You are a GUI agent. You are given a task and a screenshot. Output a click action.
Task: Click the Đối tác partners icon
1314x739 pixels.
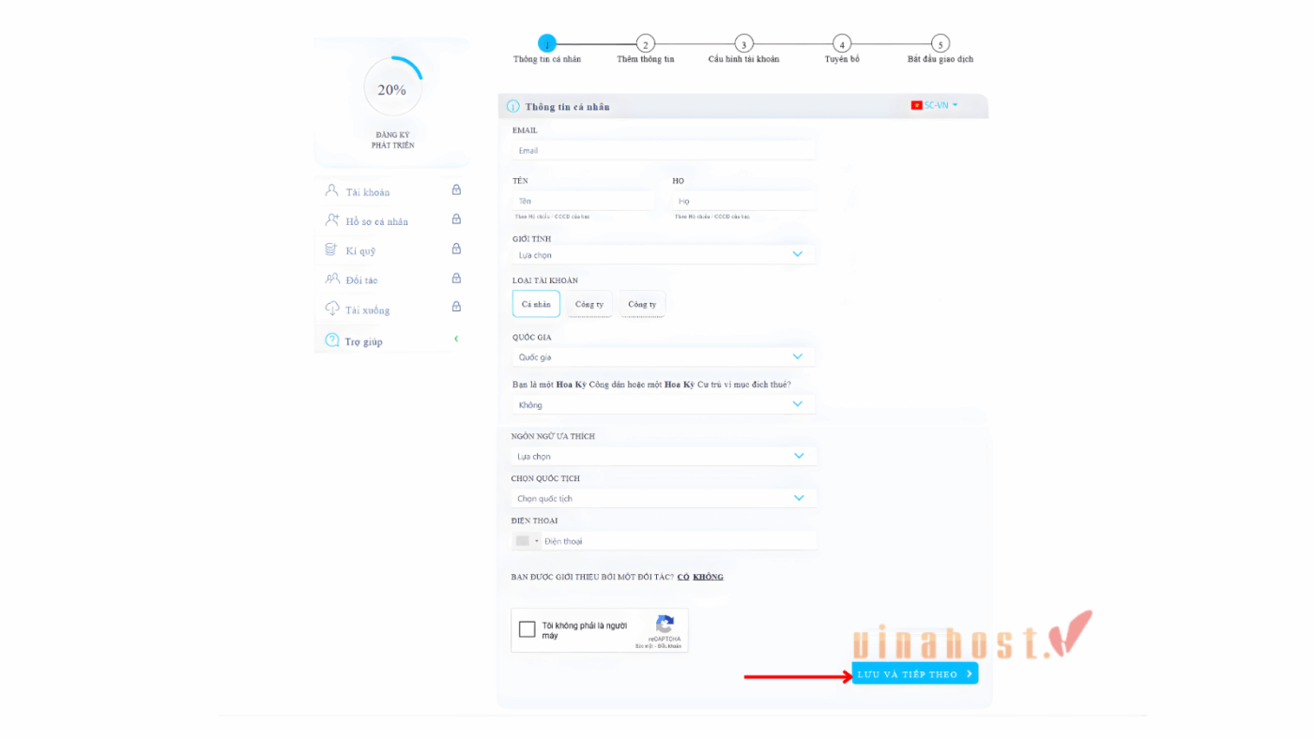tap(331, 279)
